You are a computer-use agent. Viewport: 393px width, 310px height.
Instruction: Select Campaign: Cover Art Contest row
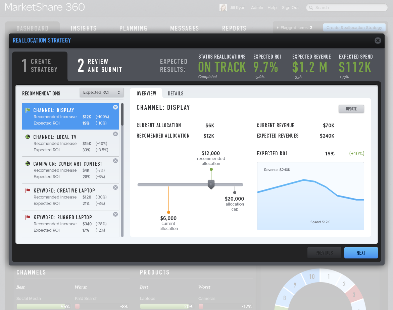point(70,170)
